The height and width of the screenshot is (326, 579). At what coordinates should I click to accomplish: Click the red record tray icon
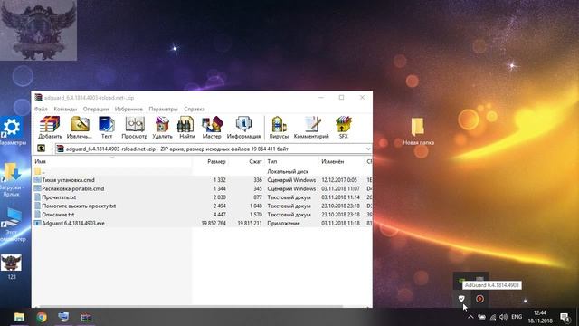point(479,299)
